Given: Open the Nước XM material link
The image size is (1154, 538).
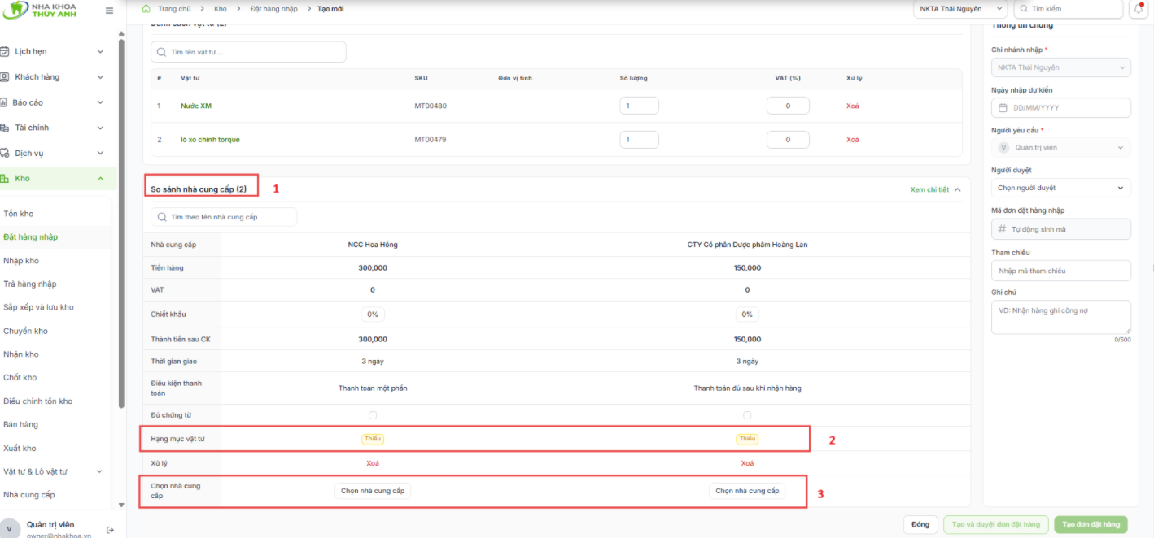Looking at the screenshot, I should 196,106.
